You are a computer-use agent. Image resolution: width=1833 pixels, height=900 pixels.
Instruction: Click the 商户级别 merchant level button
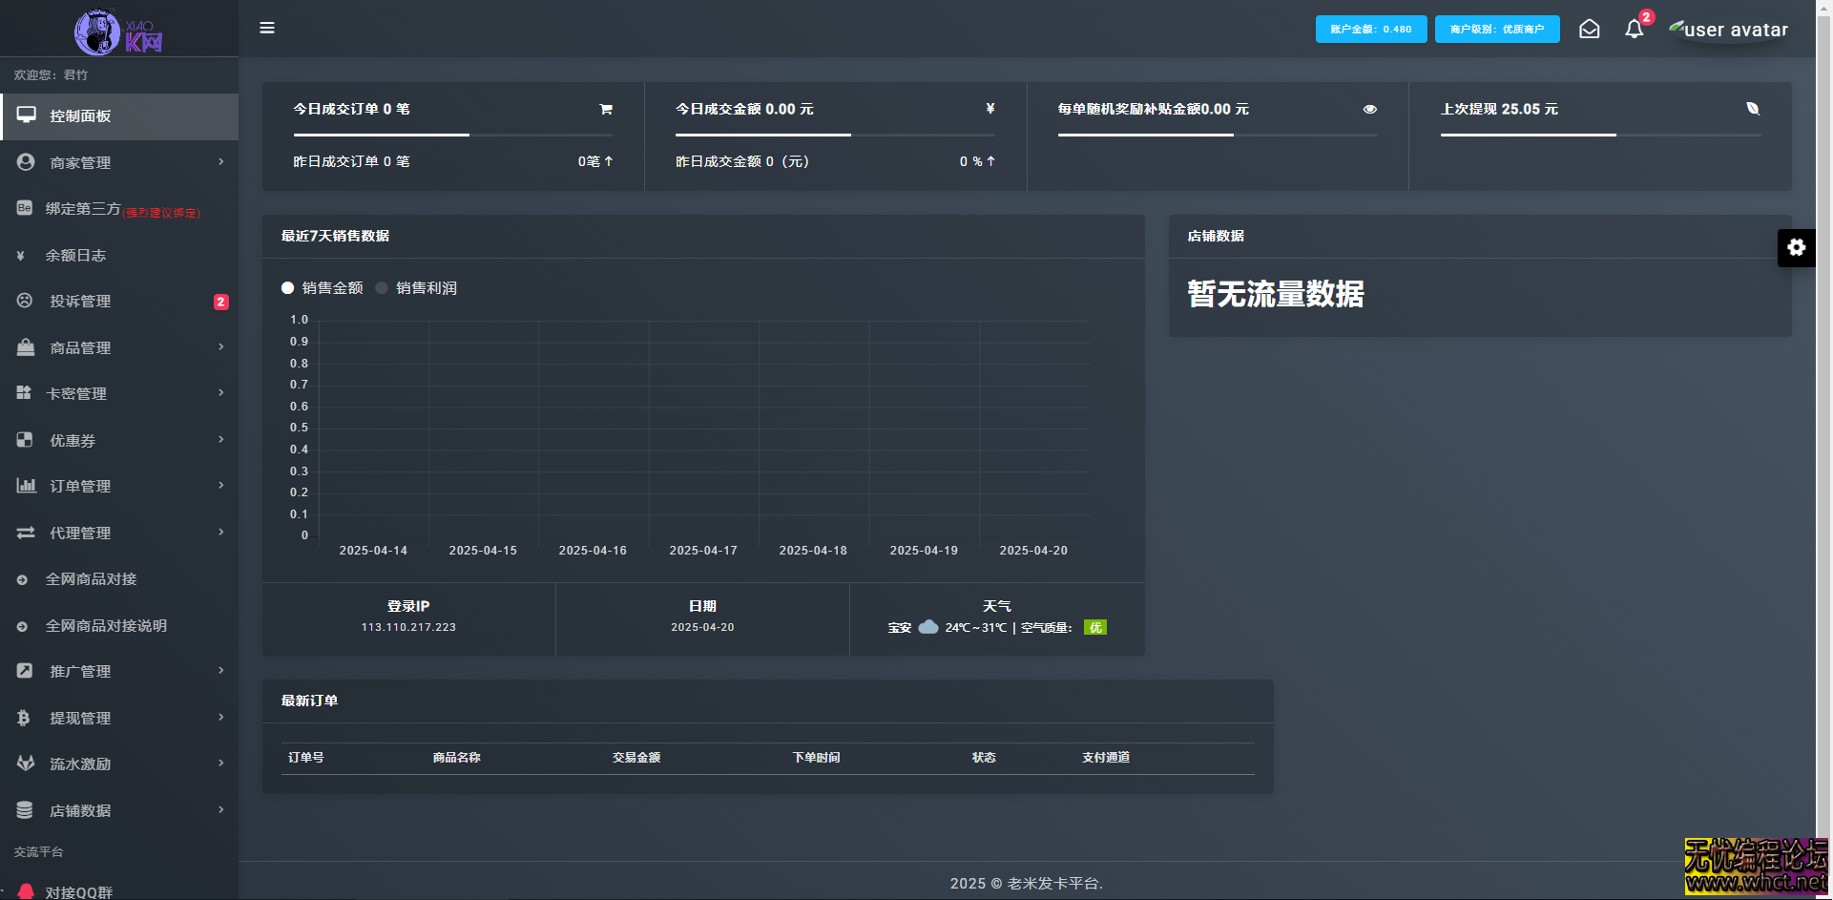pyautogui.click(x=1496, y=29)
